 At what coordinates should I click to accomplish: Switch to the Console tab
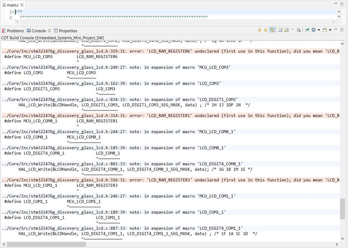pos(39,31)
